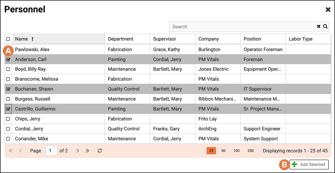The width and height of the screenshot is (335, 173).
Task: Click the page number input box
Action: (x=51, y=151)
